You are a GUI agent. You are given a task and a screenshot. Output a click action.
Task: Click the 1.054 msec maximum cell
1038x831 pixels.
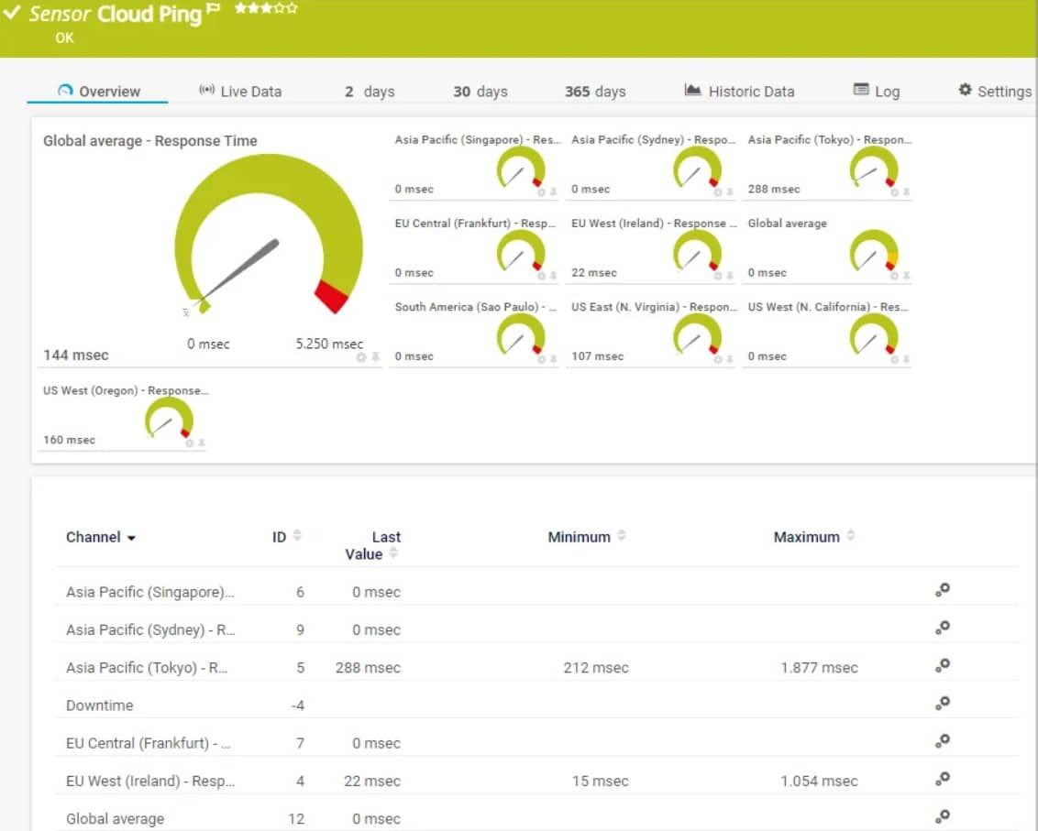point(819,781)
